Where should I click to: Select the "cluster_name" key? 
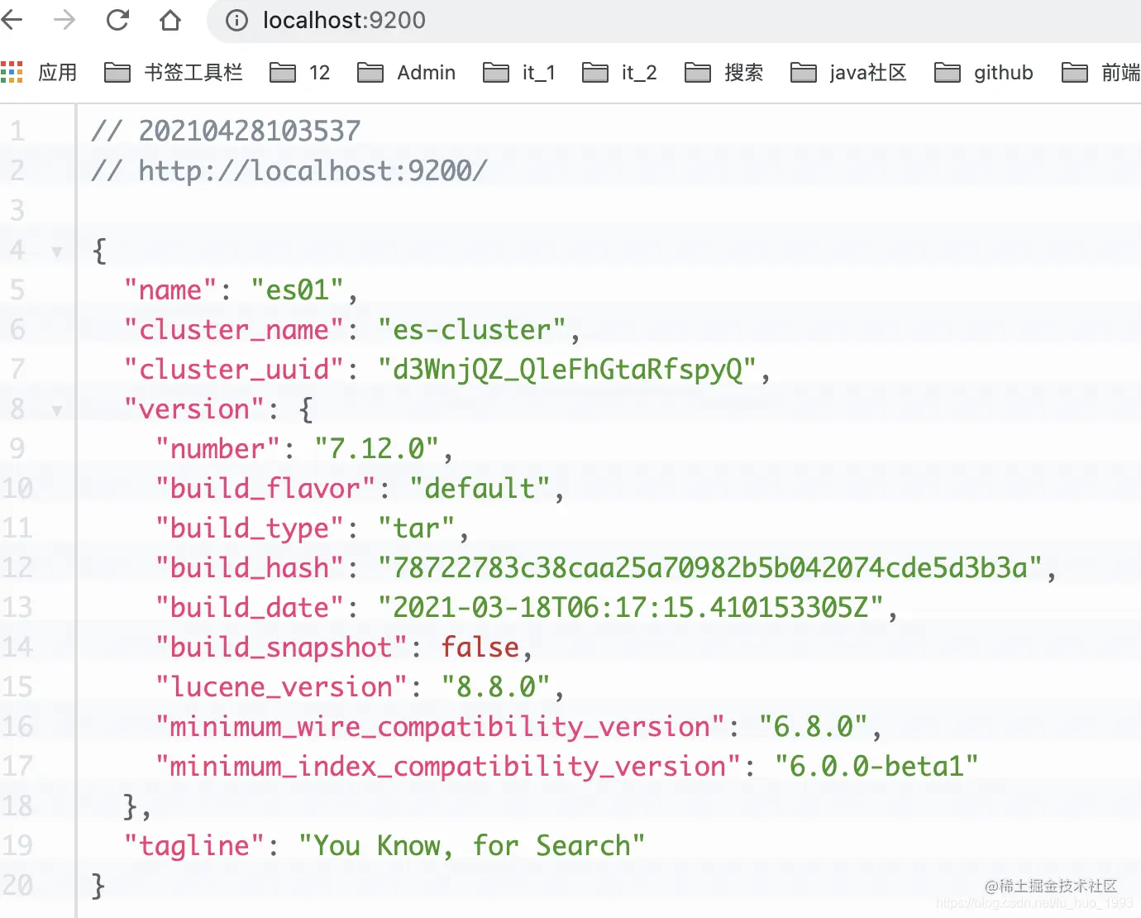point(234,330)
